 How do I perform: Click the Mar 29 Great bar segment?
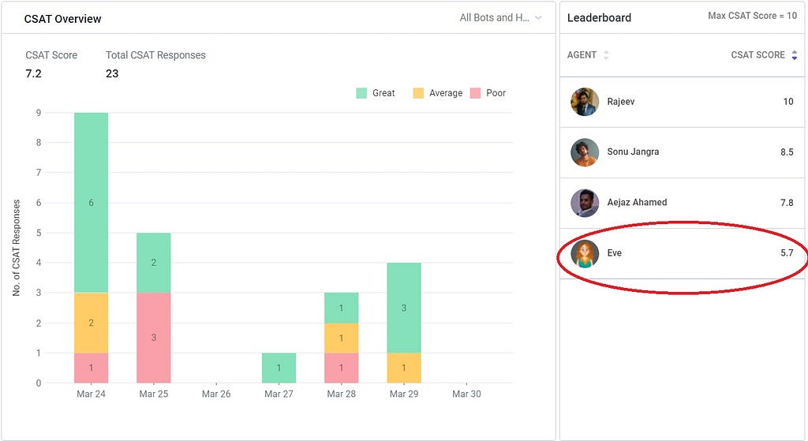pyautogui.click(x=404, y=308)
